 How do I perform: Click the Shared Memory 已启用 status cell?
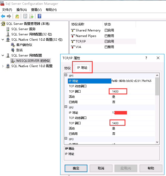(x=109, y=30)
